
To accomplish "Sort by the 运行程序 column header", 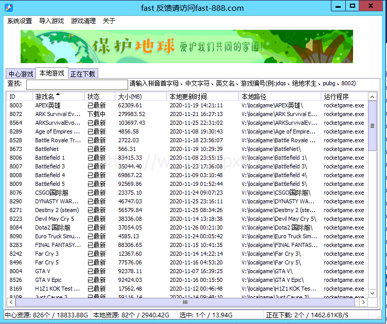I will point(344,97).
